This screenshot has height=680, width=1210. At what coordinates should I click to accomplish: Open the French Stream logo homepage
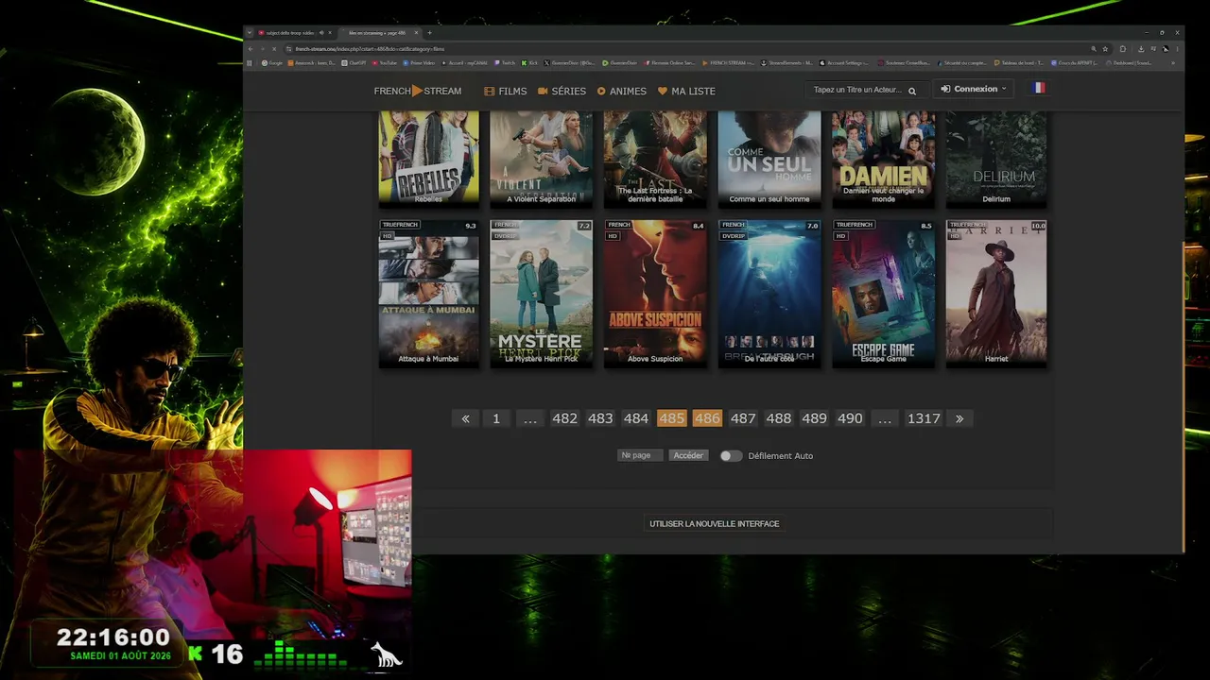tap(418, 91)
